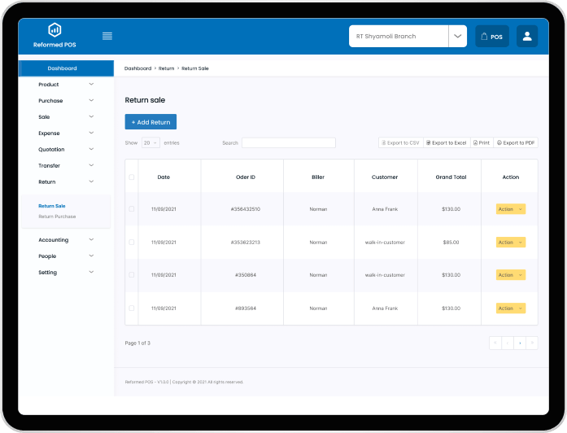Export table via Export to PDF
Image resolution: width=567 pixels, height=433 pixels.
(x=516, y=142)
